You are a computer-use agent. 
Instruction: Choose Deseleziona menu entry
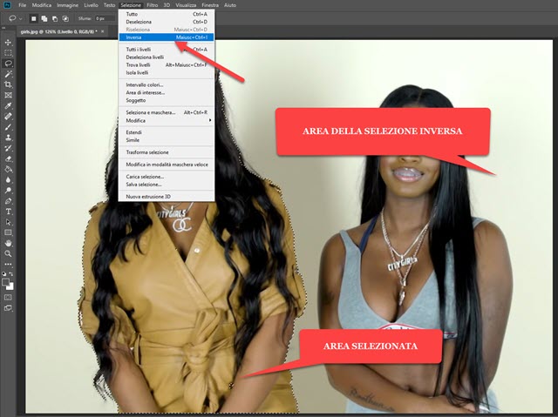pos(167,22)
